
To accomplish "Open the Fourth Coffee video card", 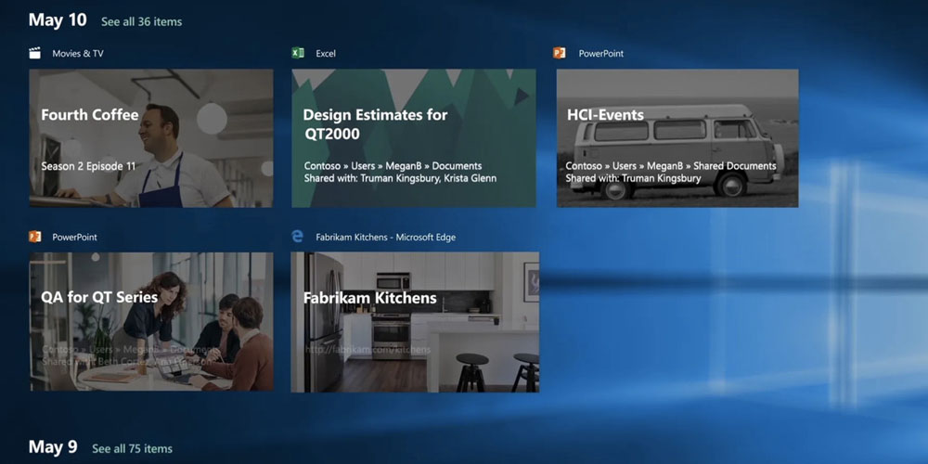I will [151, 138].
